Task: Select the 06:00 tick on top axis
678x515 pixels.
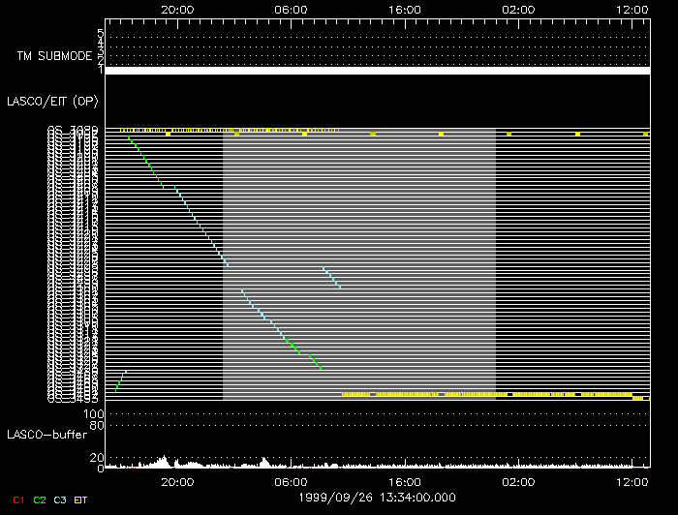Action: pos(291,10)
